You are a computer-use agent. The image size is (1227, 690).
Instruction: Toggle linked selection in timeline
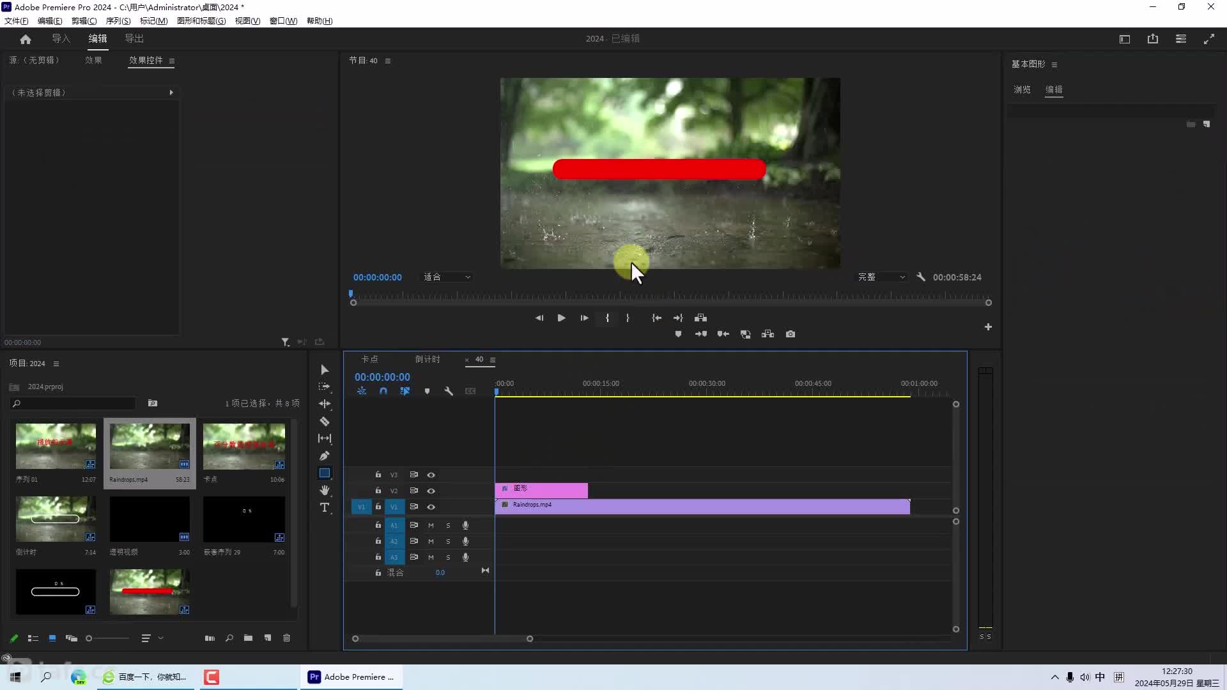pyautogui.click(x=405, y=391)
